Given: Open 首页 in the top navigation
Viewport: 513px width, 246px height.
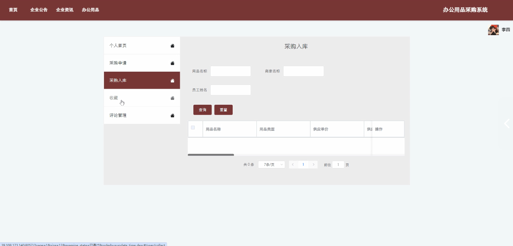Looking at the screenshot, I should click(13, 10).
